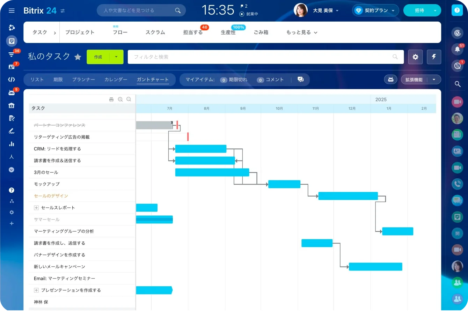Open the 契約プラン subscription link
The height and width of the screenshot is (312, 468).
(x=375, y=10)
